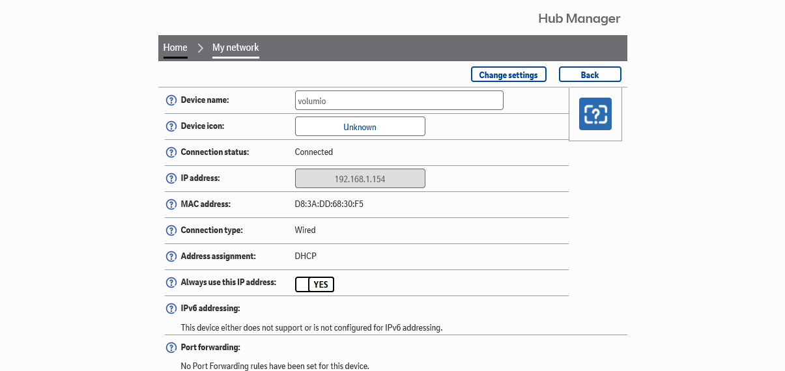
Task: Click the No Port Forwarding rules message
Action: click(x=275, y=366)
